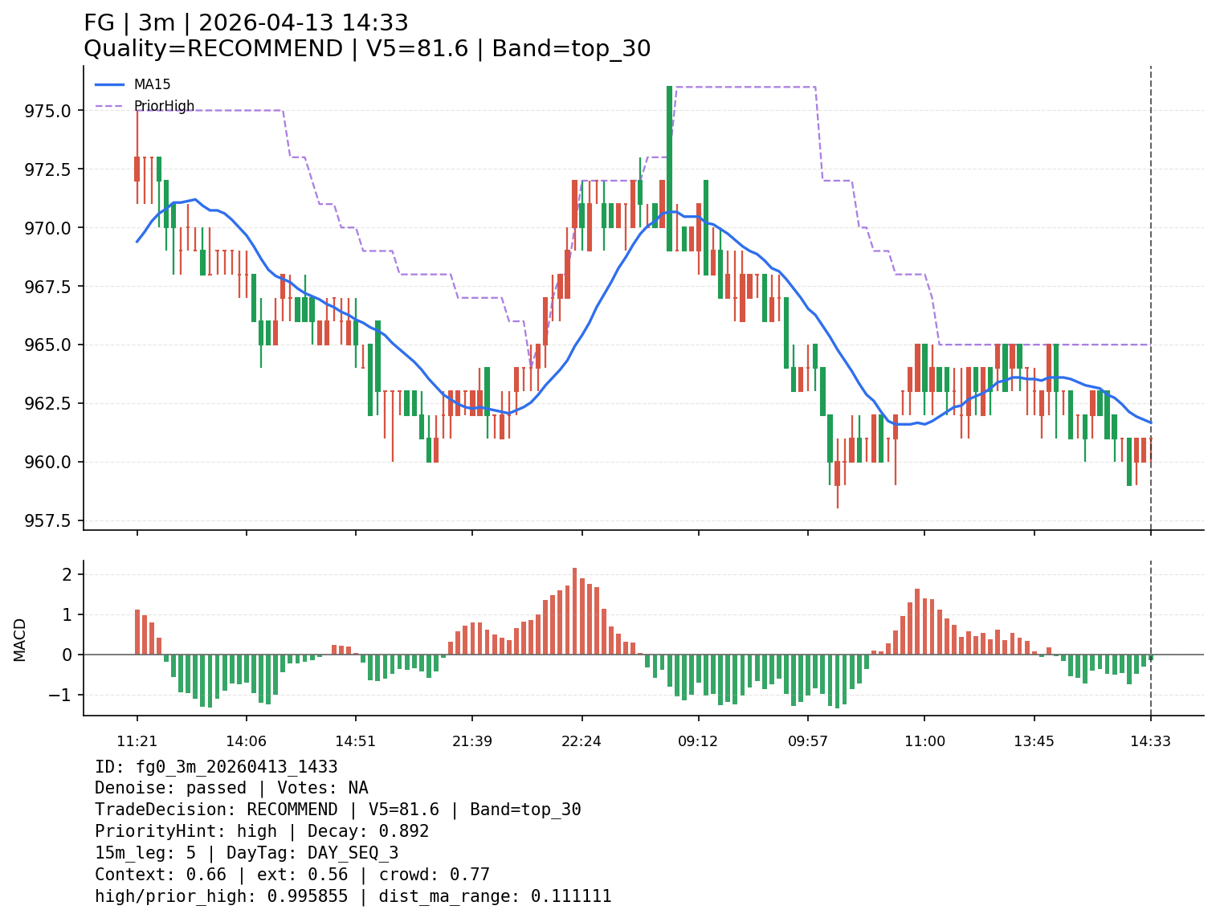The image size is (1216, 918).
Task: Click the high/prior_high ratio text line
Action: (353, 896)
